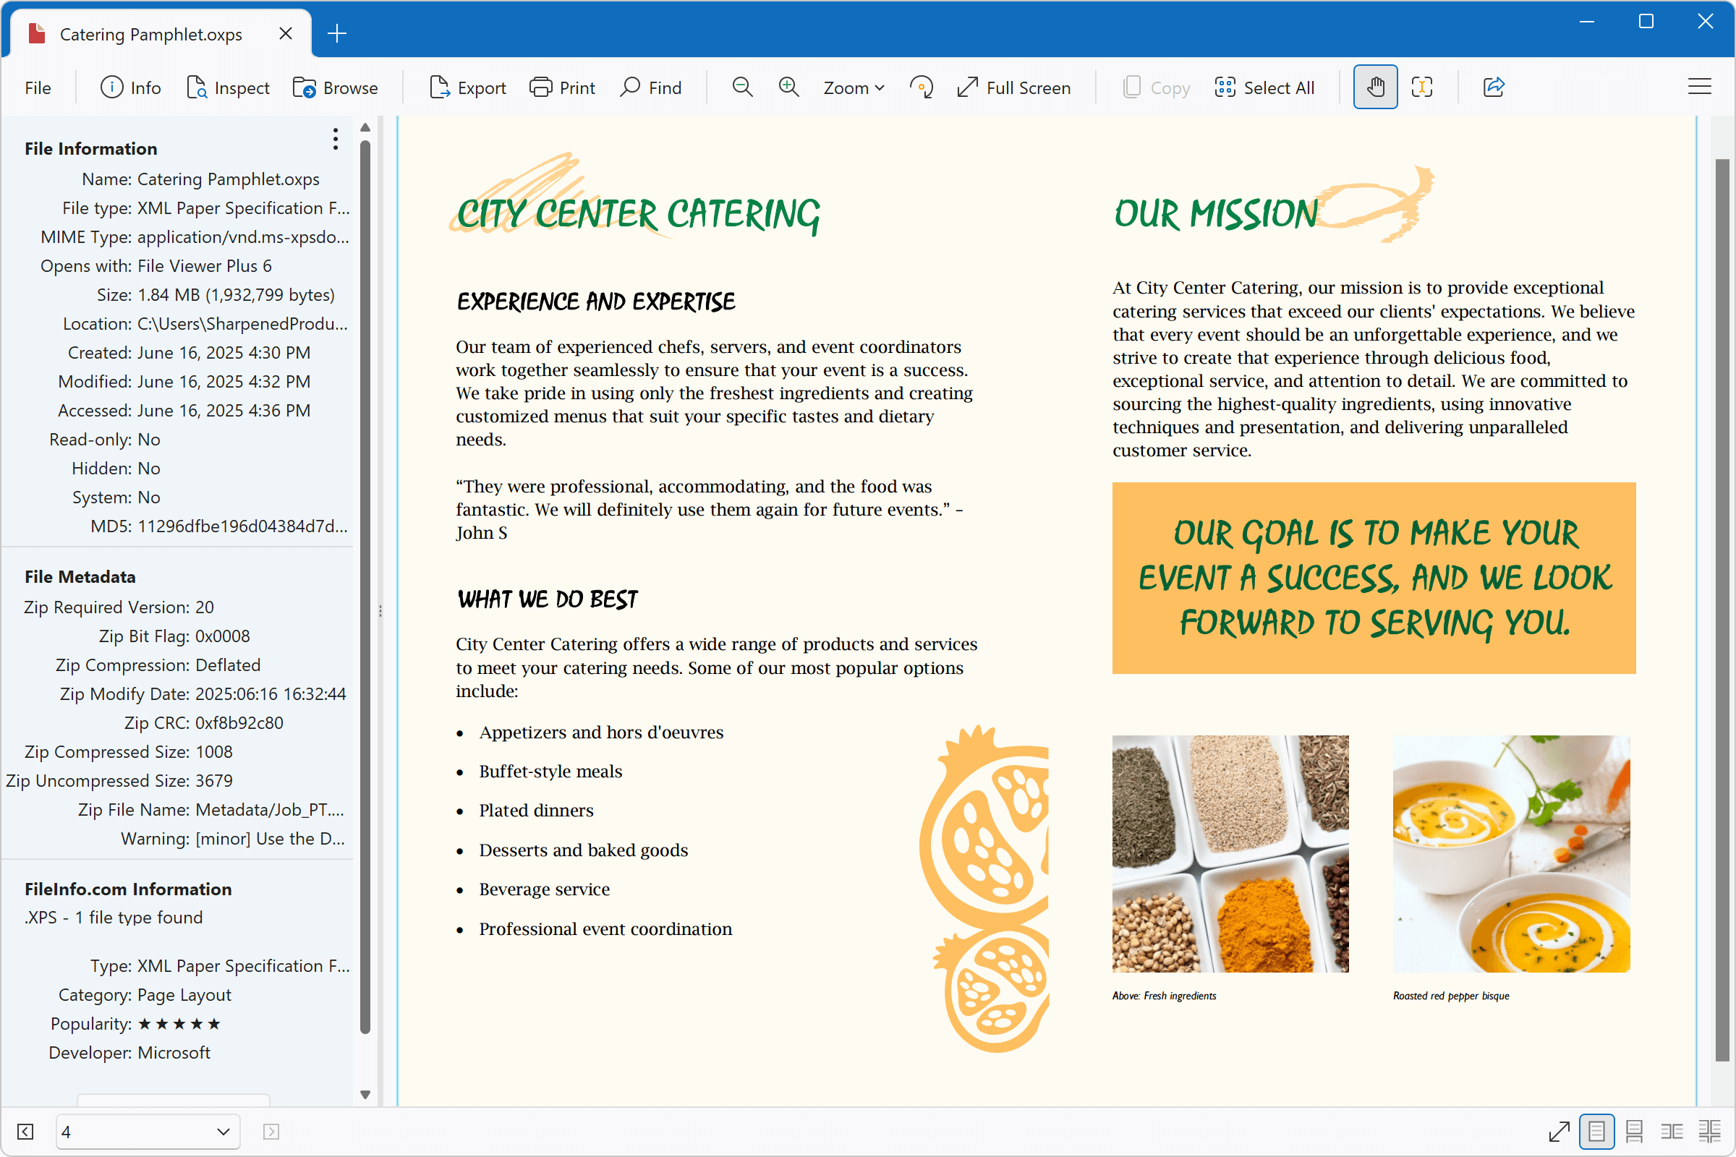Open the Find search tool
Screen dimensions: 1736x1157
pyautogui.click(x=650, y=86)
